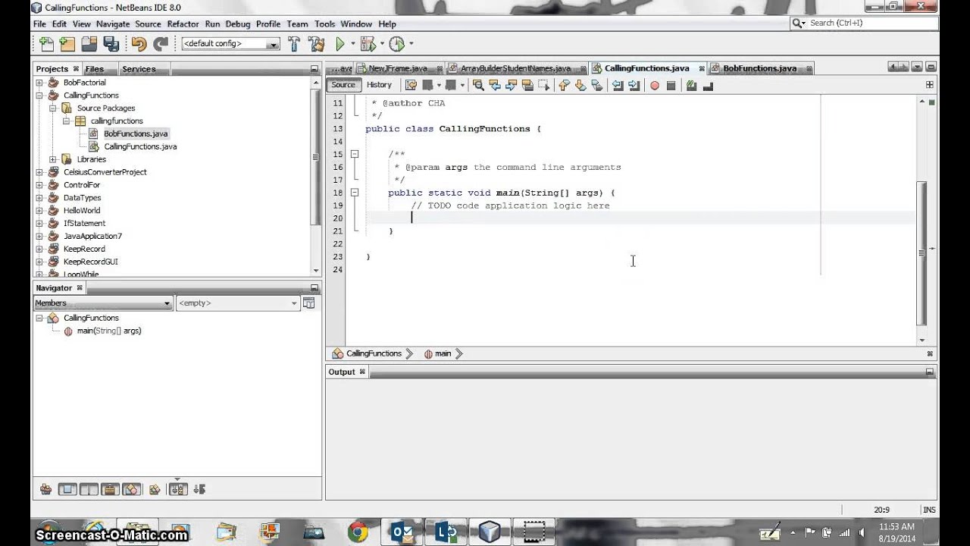The width and height of the screenshot is (970, 546).
Task: Run the project with the green play icon
Action: click(340, 44)
